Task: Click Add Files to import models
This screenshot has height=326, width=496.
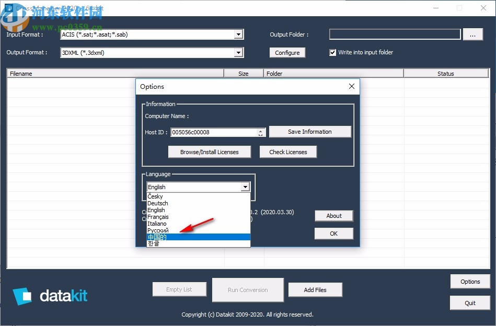Action: click(315, 289)
